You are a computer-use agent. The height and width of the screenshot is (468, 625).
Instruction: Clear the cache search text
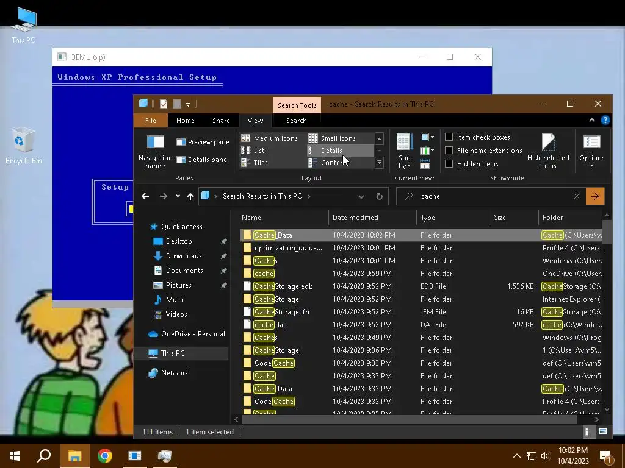coord(576,196)
